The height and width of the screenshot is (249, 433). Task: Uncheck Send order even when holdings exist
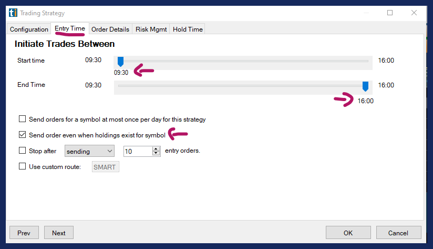(x=22, y=135)
